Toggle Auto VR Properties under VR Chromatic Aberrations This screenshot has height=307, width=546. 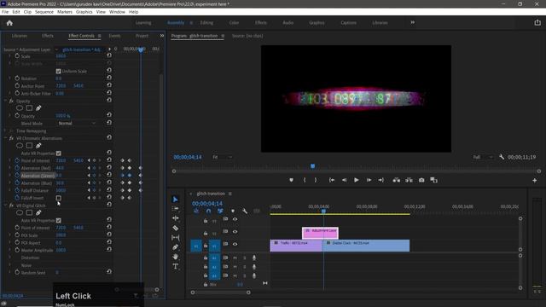(59, 153)
